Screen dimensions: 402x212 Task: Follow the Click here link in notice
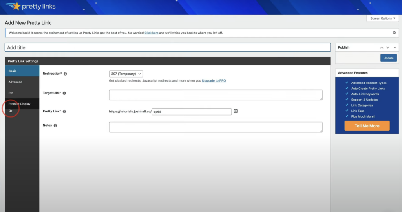tap(151, 33)
